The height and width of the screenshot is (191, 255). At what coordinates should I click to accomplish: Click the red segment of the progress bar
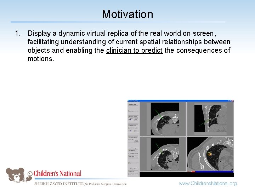coord(193,172)
